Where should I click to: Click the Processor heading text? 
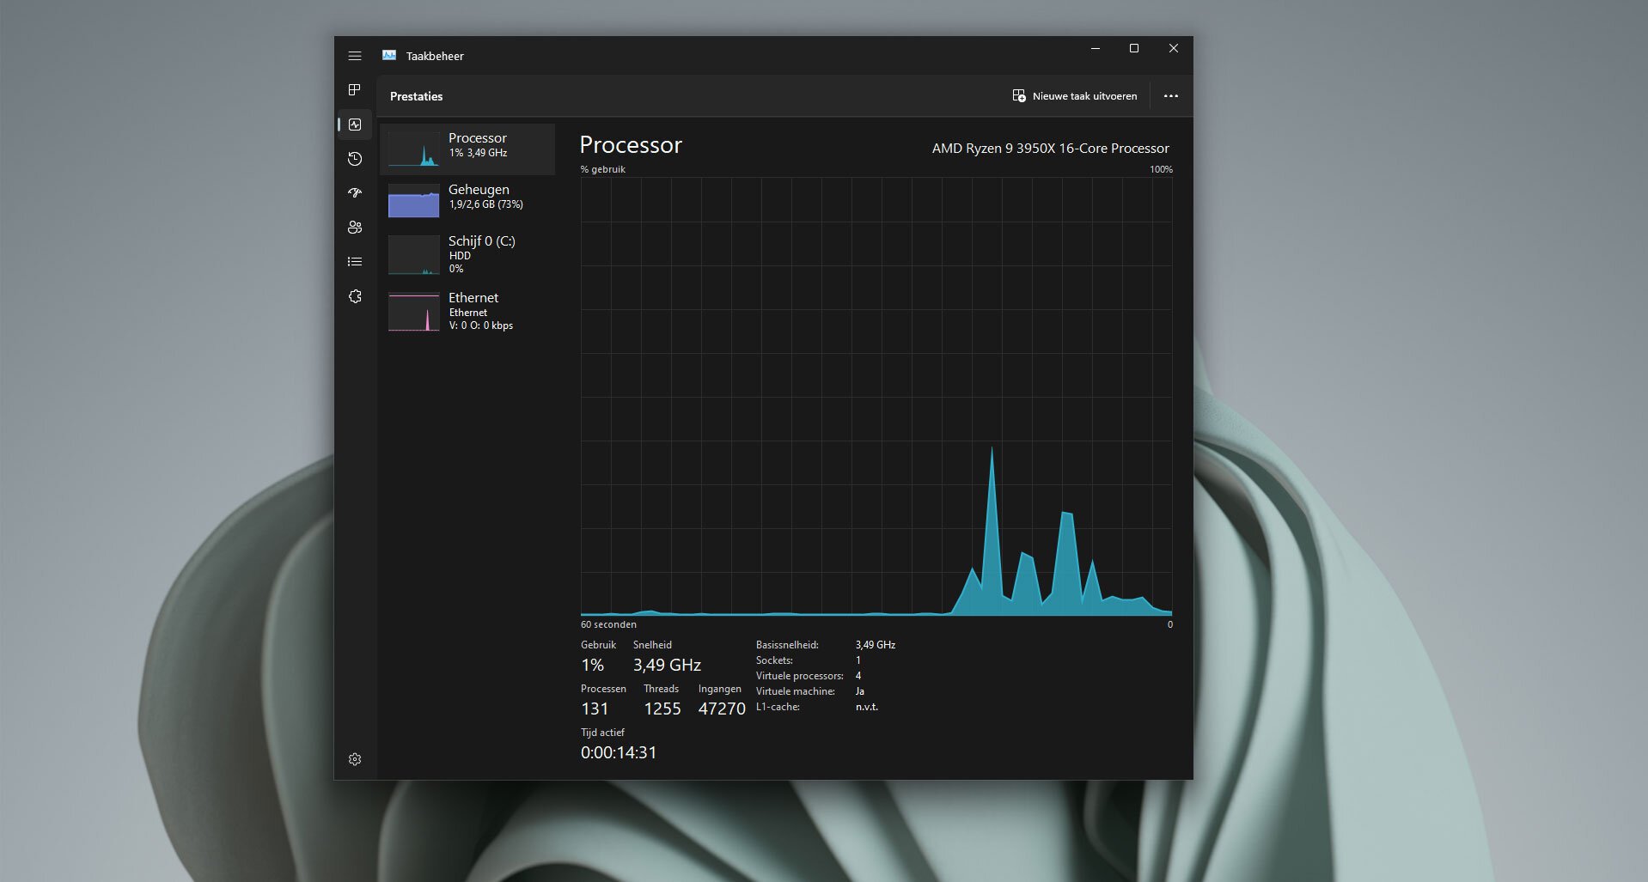click(631, 145)
